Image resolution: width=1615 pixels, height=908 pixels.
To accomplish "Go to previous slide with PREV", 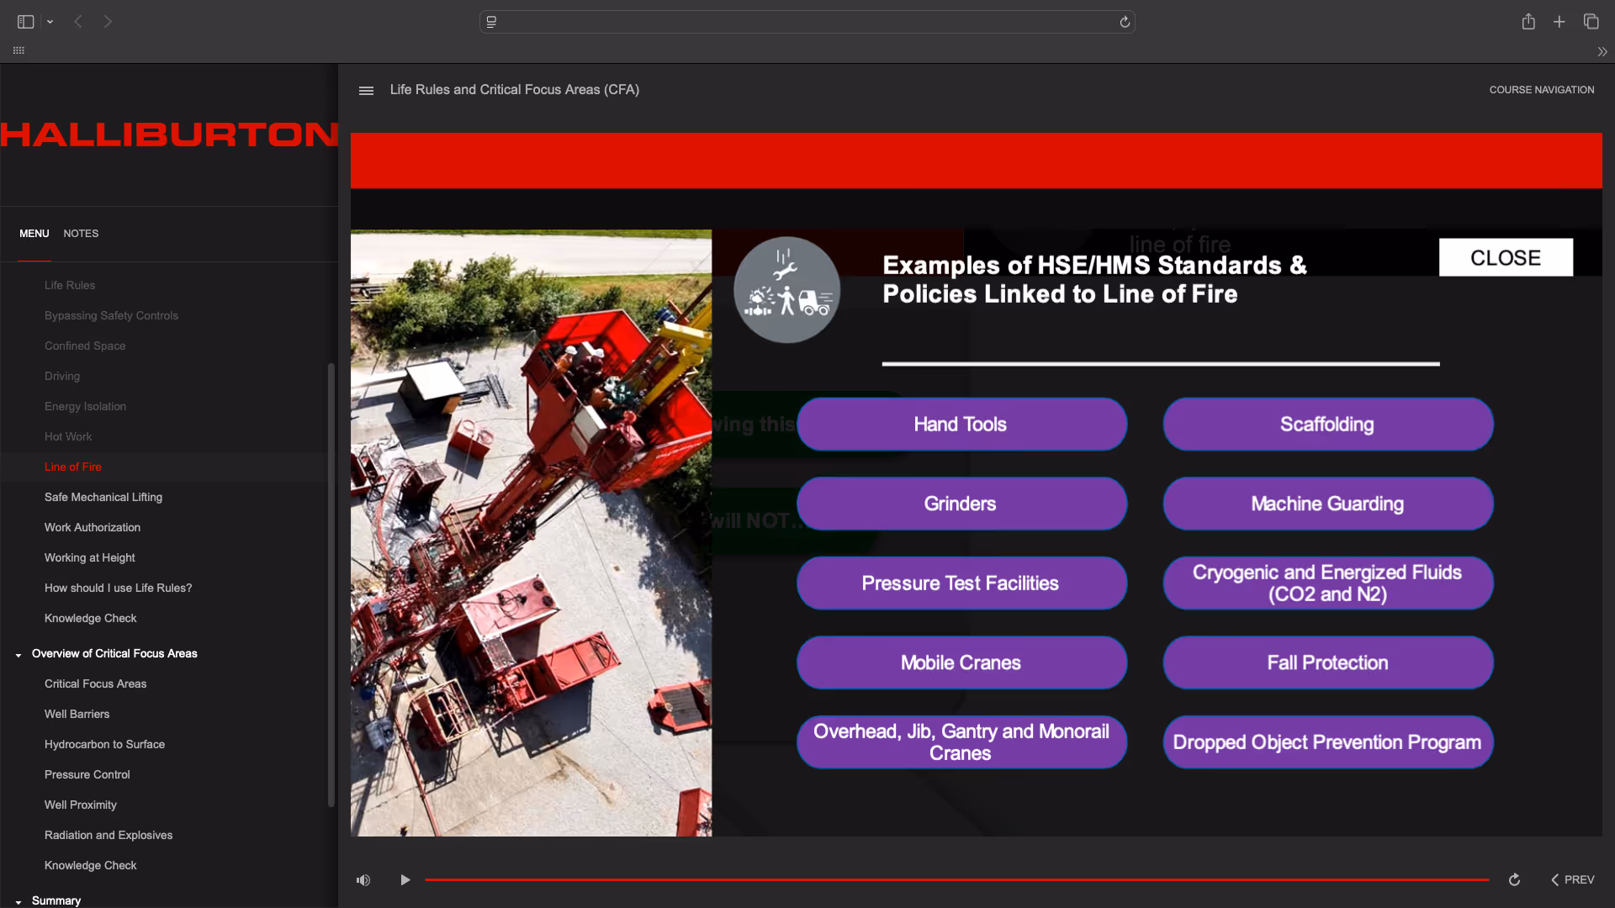I will pyautogui.click(x=1572, y=880).
